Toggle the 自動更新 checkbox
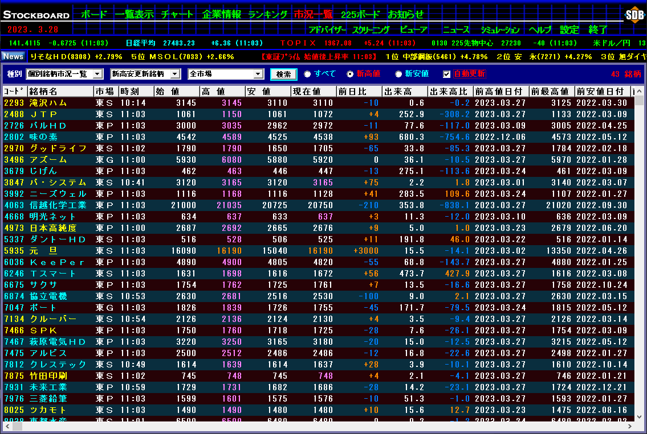647x434 pixels. [446, 74]
